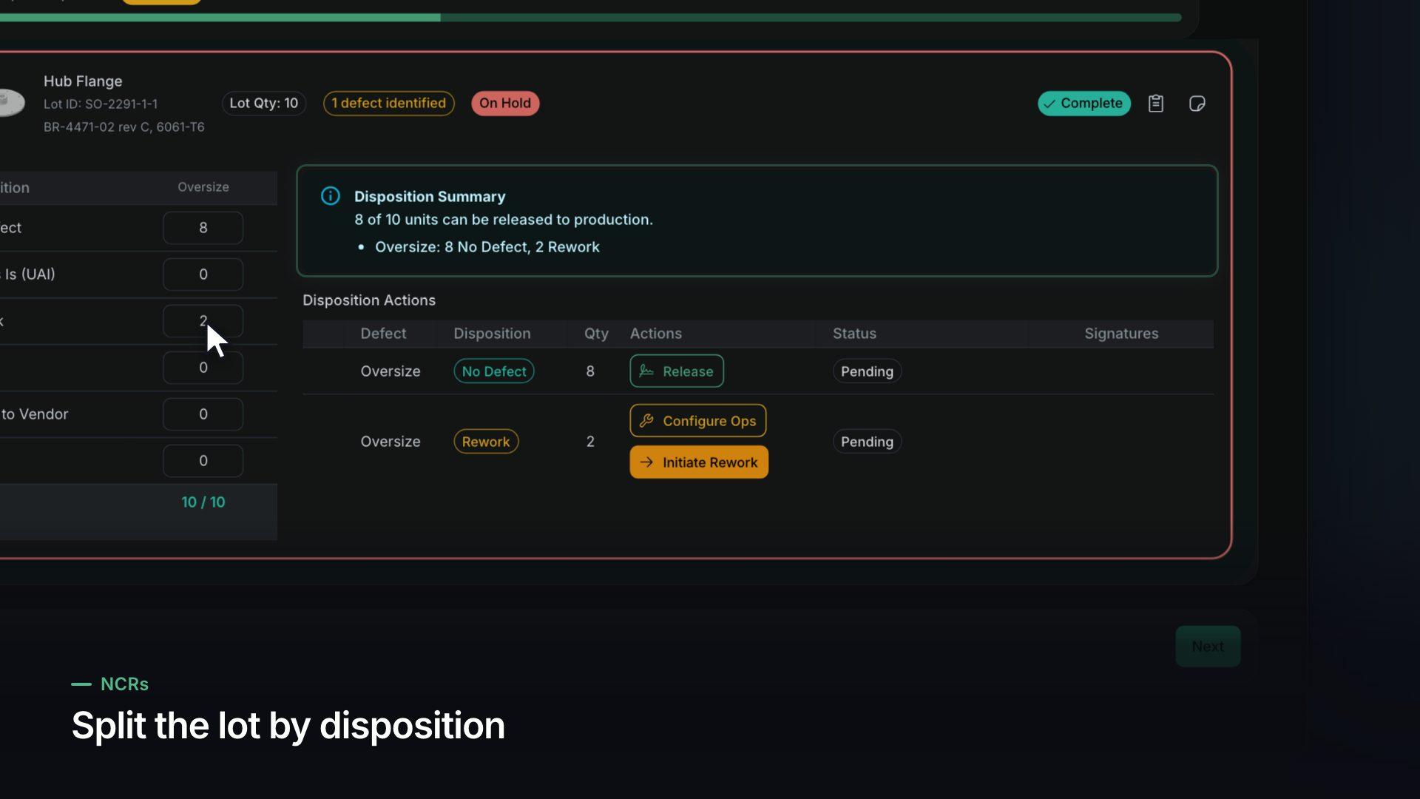The image size is (1420, 799).
Task: Click the Lot ID: SO-2291-1-1 text
Action: [x=101, y=104]
